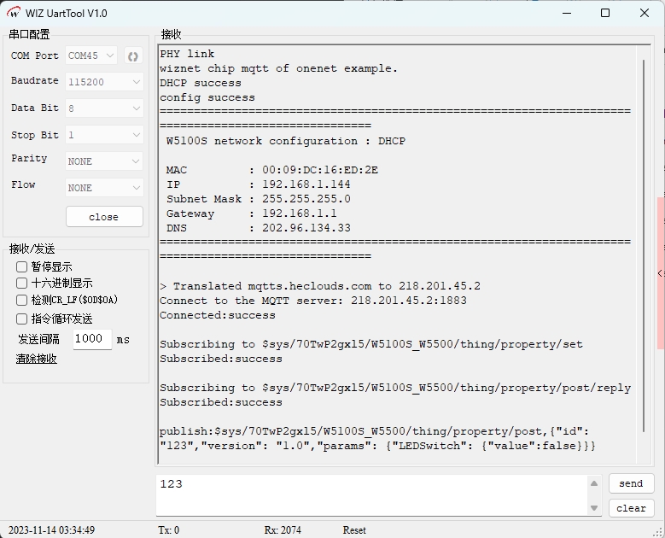Open the Parity dropdown
Viewport: 665px width, 538px height.
pos(104,161)
